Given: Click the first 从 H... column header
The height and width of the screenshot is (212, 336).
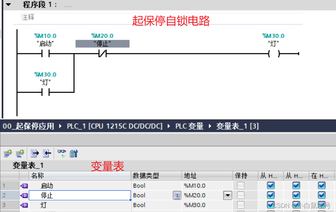Looking at the screenshot, I should 271,176.
